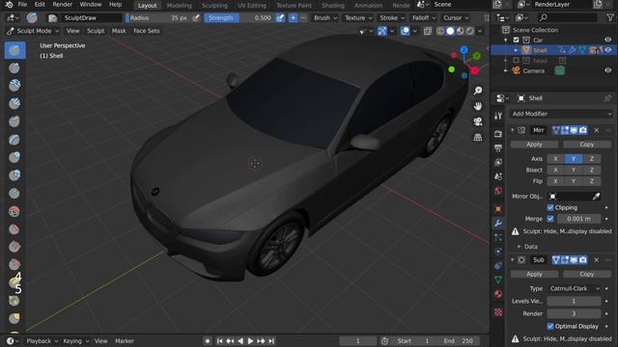The width and height of the screenshot is (618, 347).
Task: Open the Mask menu in viewport header
Action: click(119, 31)
